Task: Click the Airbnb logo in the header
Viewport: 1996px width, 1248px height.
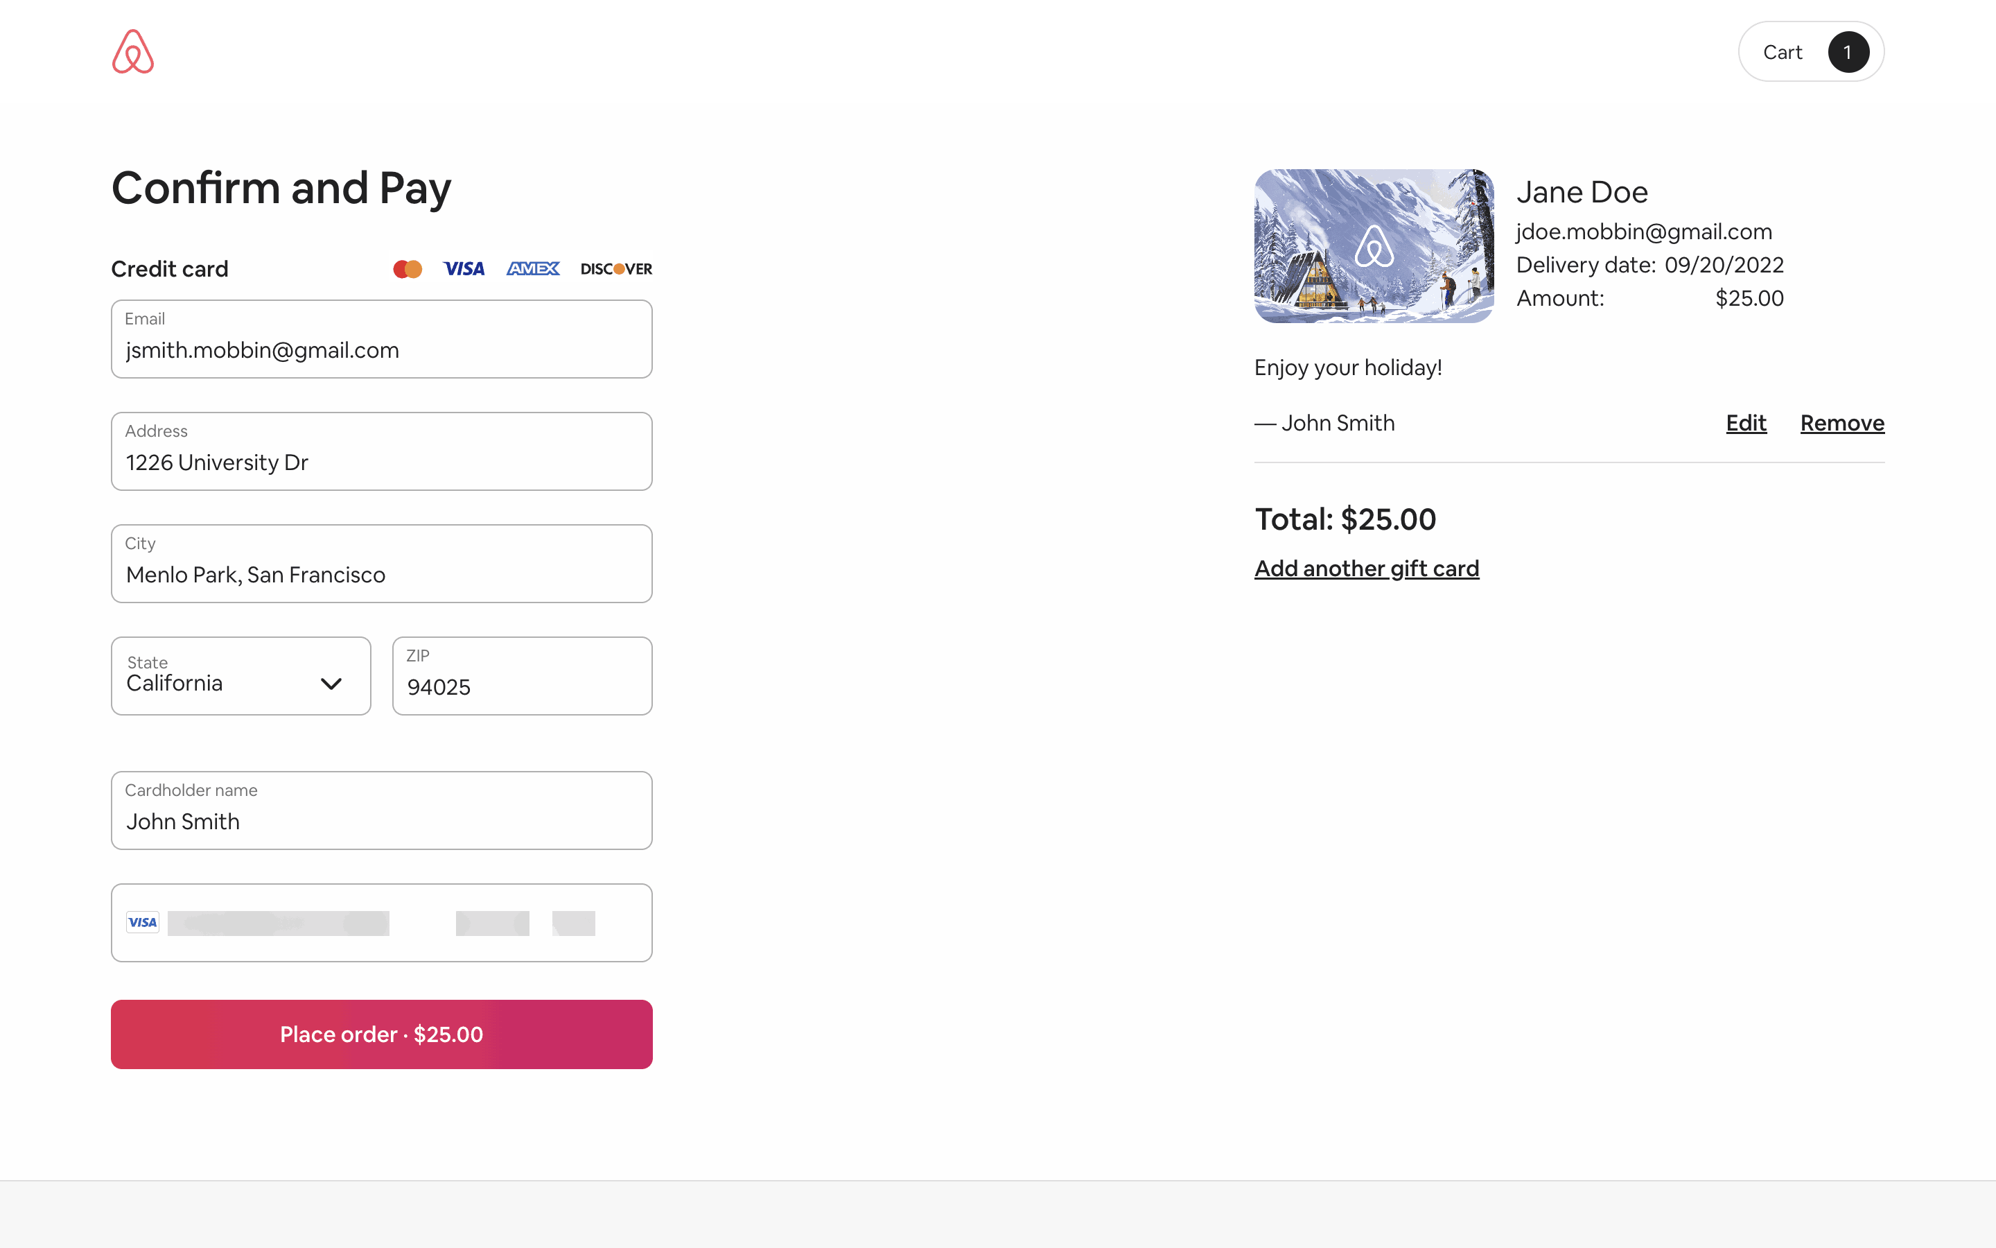Action: [133, 51]
